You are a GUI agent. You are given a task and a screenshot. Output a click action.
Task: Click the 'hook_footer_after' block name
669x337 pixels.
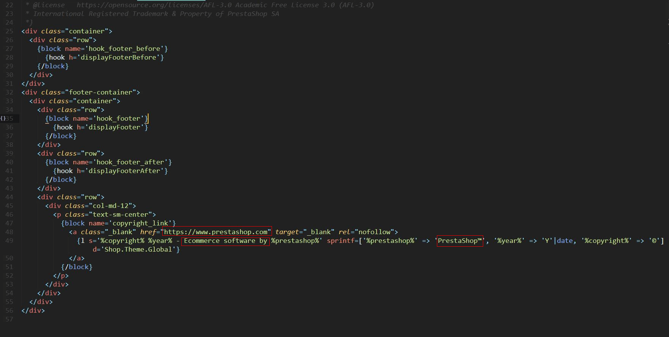[x=130, y=162]
